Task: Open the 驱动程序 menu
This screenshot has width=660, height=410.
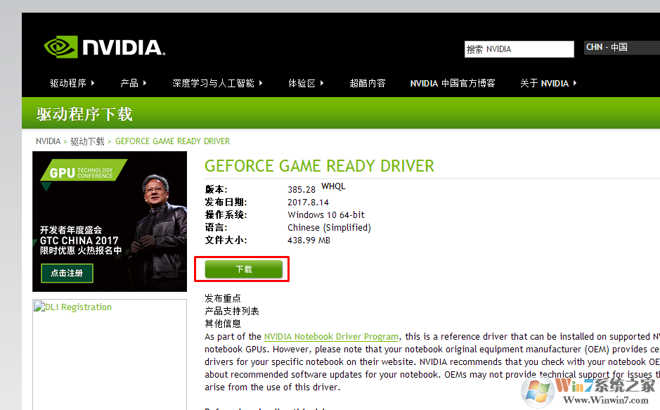Action: (72, 84)
